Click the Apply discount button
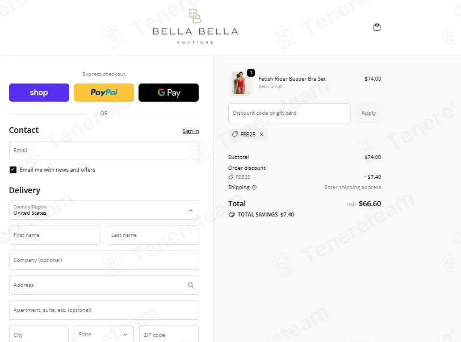 368,113
